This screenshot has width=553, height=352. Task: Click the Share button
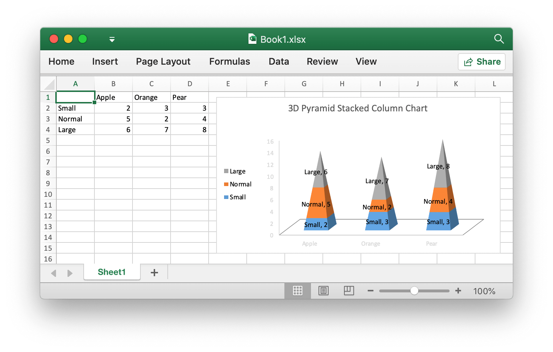coord(482,61)
